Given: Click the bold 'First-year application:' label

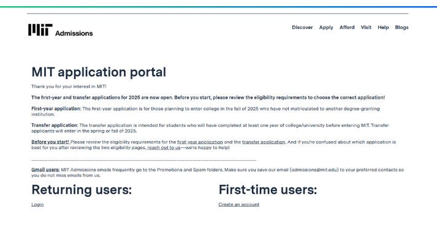Looking at the screenshot, I should click(x=56, y=109).
